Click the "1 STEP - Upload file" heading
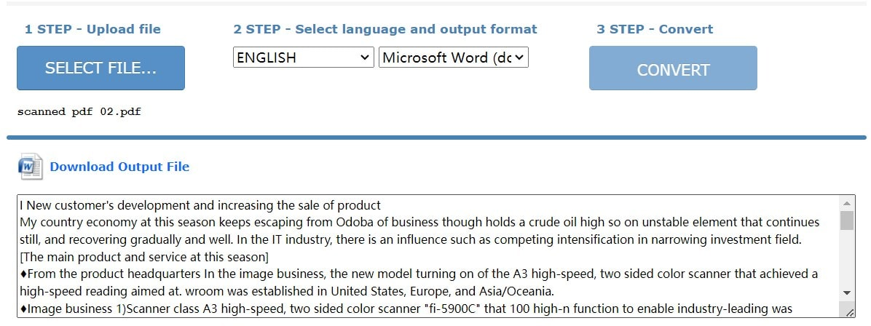This screenshot has height=326, width=871. (92, 29)
